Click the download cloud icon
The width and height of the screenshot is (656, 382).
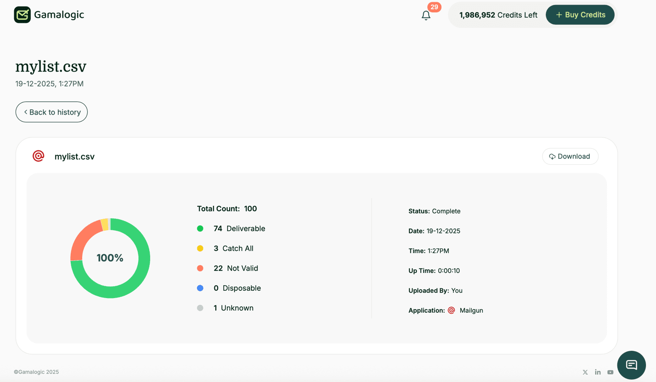point(552,156)
